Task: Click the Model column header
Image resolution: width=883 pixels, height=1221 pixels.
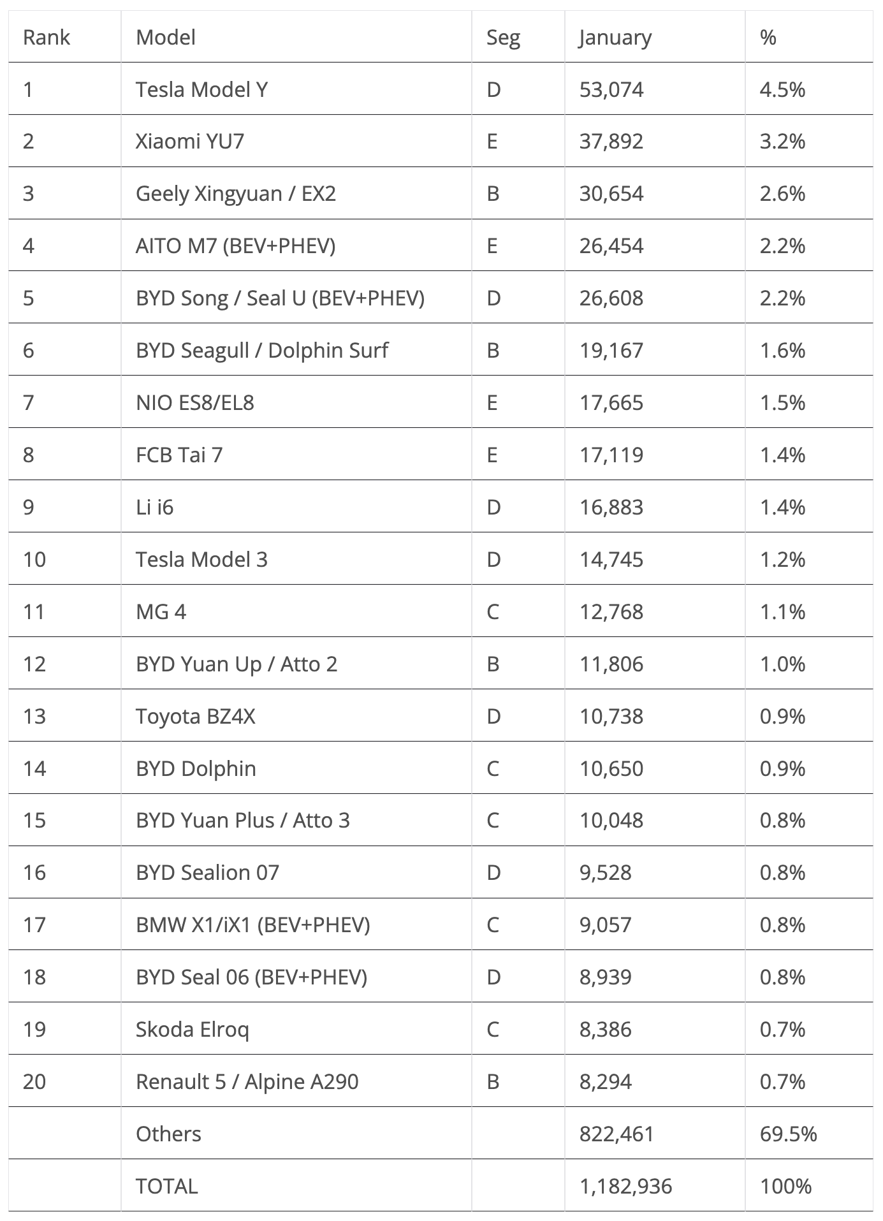Action: click(x=166, y=38)
